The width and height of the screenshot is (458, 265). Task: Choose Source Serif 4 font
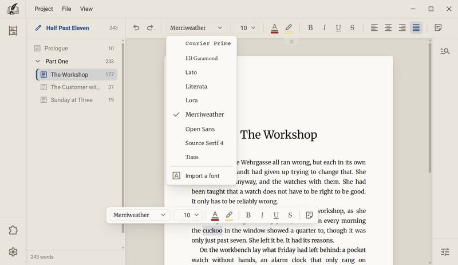click(202, 143)
